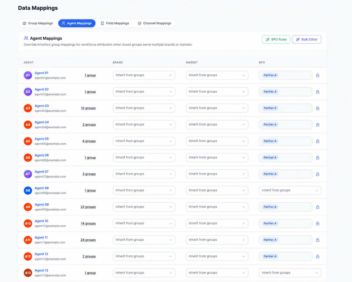Show Agent 03's 12 groups

(88, 108)
